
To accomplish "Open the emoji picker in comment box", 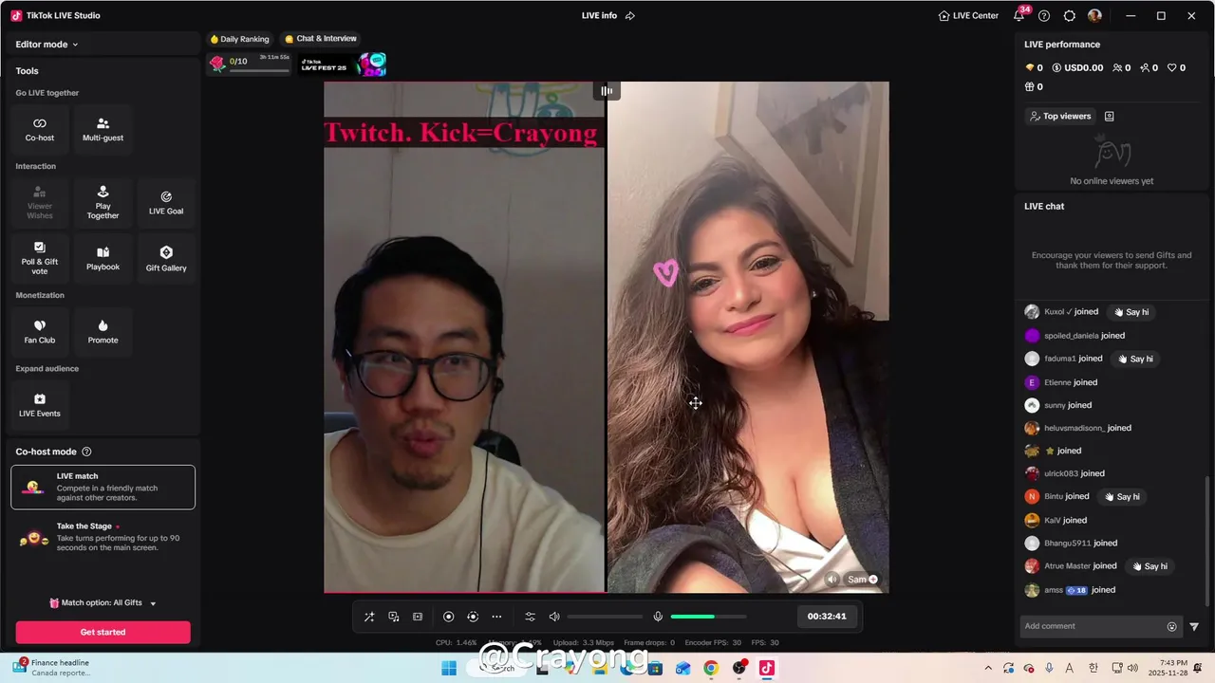I will click(x=1171, y=626).
